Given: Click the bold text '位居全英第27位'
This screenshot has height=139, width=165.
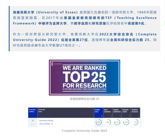Looking at the screenshot, I should [75, 40].
